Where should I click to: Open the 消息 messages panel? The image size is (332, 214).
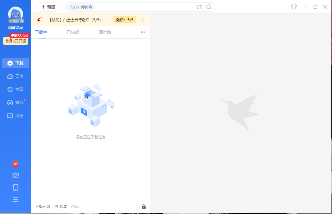coord(16,115)
